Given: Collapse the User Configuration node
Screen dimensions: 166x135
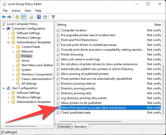Looking at the screenshot, I should 3,88.
